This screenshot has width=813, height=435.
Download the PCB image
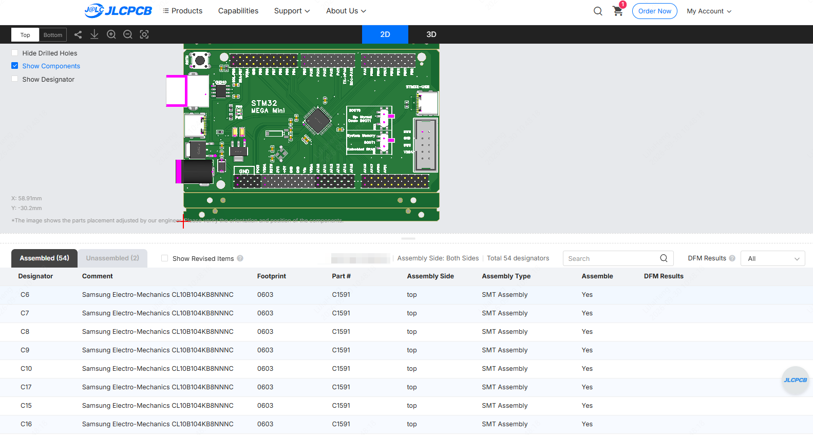click(x=94, y=34)
